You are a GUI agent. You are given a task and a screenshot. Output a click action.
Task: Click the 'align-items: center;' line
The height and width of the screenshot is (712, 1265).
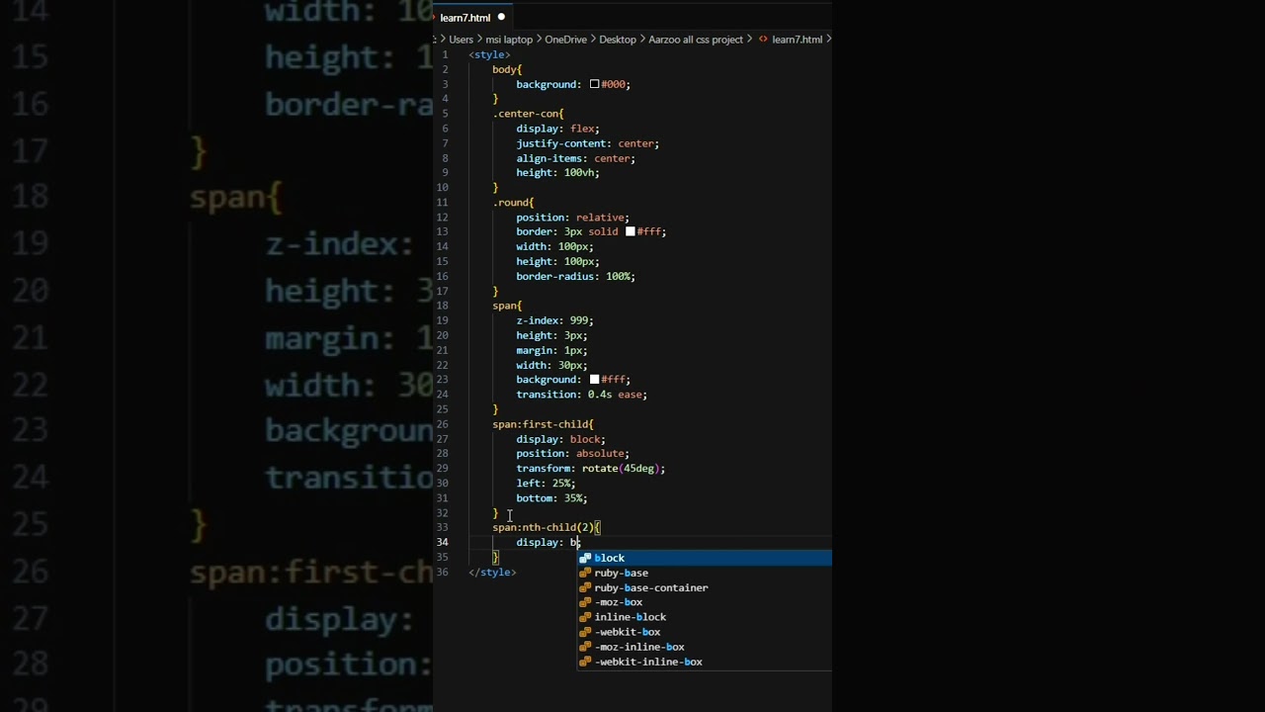coord(575,158)
